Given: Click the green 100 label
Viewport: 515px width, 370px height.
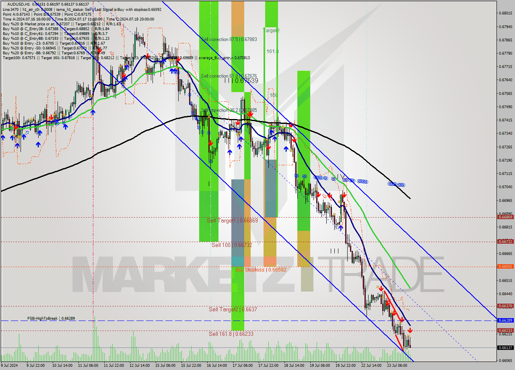Looking at the screenshot, I should pyautogui.click(x=274, y=95).
